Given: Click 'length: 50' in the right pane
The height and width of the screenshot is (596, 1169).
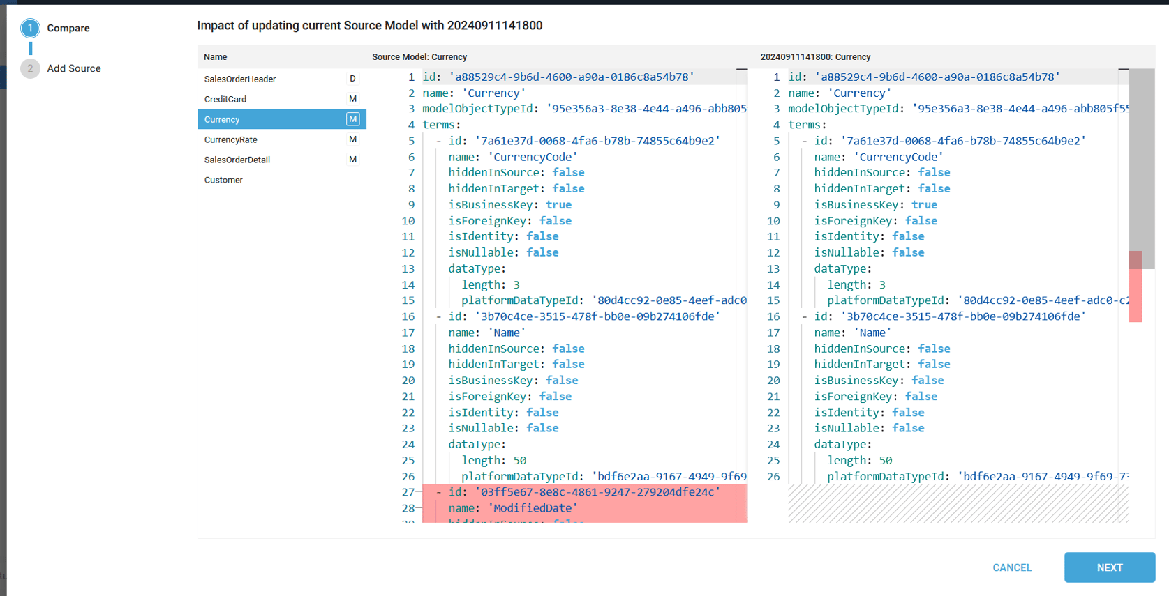Looking at the screenshot, I should (859, 461).
